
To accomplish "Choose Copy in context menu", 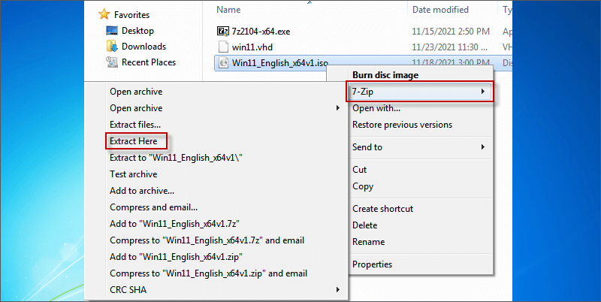I will click(363, 186).
